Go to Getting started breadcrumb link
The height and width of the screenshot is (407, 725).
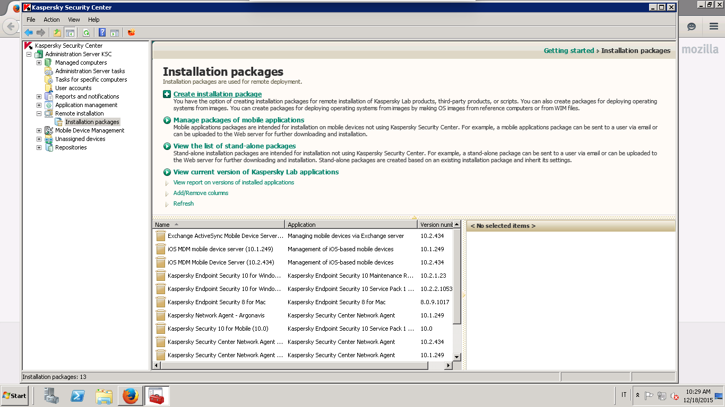[x=569, y=51]
